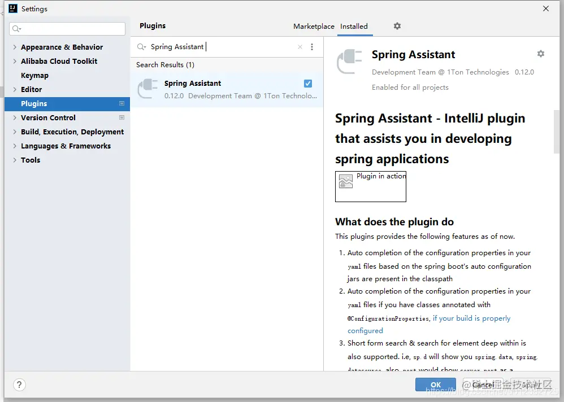Expand Build, Execution, Deployment section
Screen dimensions: 564x402
coord(15,132)
